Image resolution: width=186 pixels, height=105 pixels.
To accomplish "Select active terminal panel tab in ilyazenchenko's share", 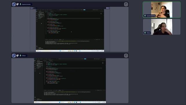I will point(60,40).
